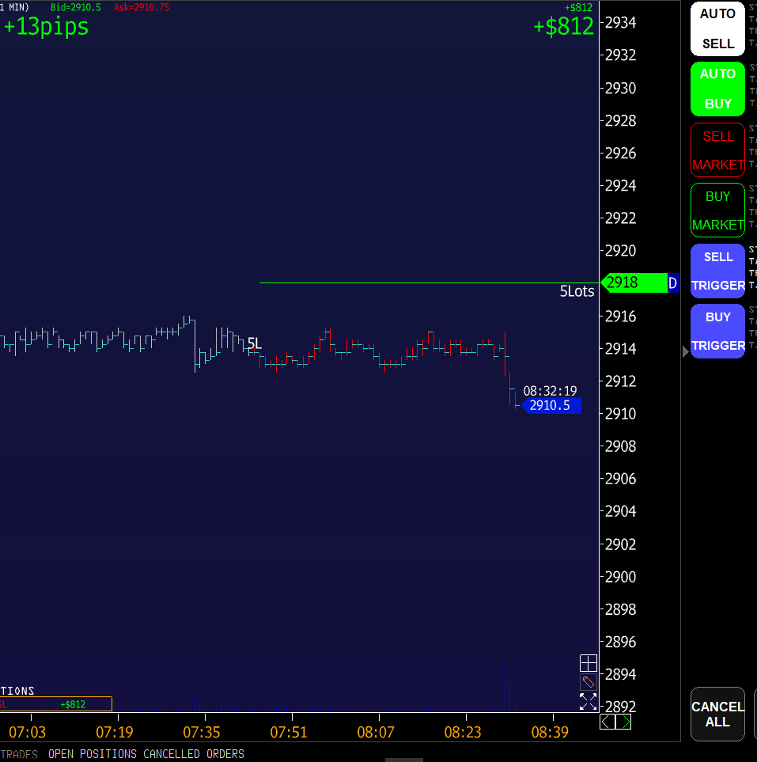Expand side panel with gray triangle
Screen dimensions: 757x762
coord(685,351)
